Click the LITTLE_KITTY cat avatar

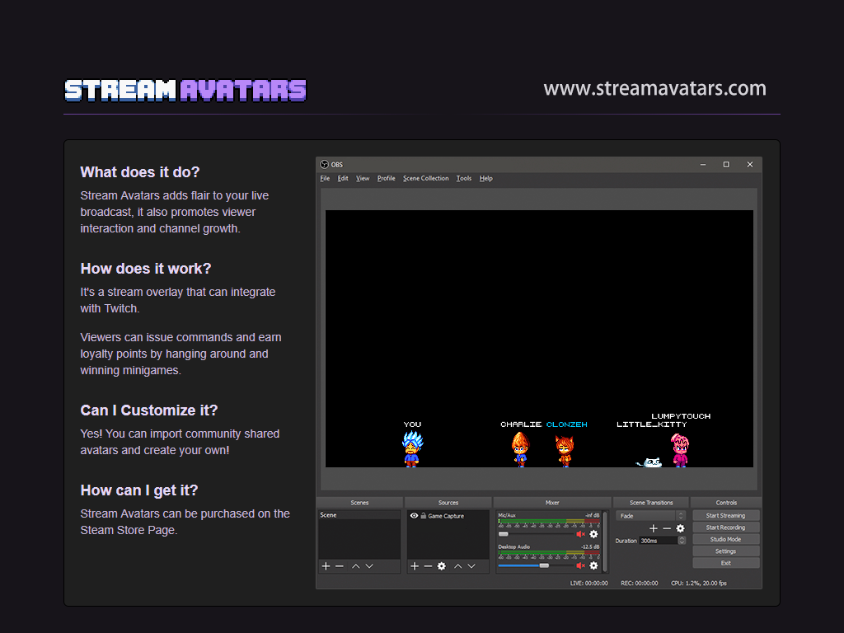649,462
